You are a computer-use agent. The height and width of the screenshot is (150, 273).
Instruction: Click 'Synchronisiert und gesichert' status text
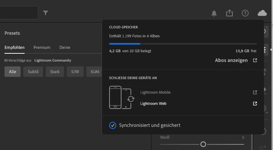click(x=150, y=125)
